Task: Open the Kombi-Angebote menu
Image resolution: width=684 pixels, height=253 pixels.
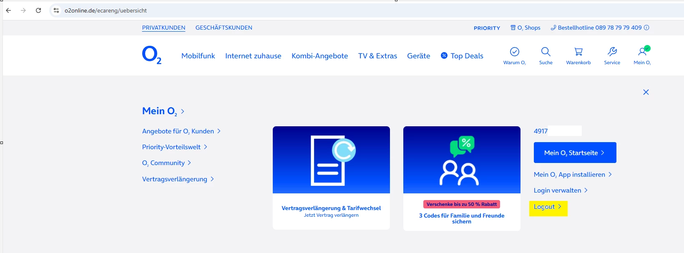Action: pos(320,56)
